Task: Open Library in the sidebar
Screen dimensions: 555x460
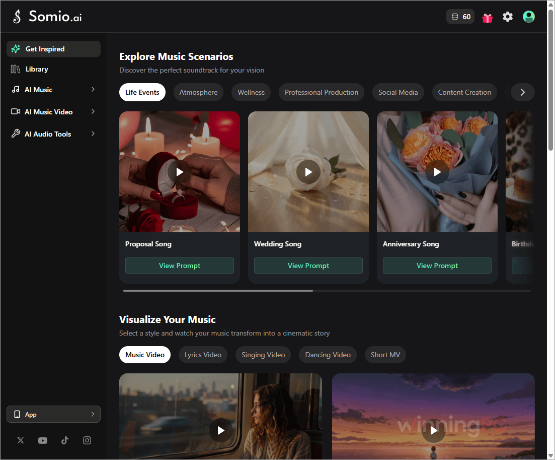Action: click(x=53, y=69)
